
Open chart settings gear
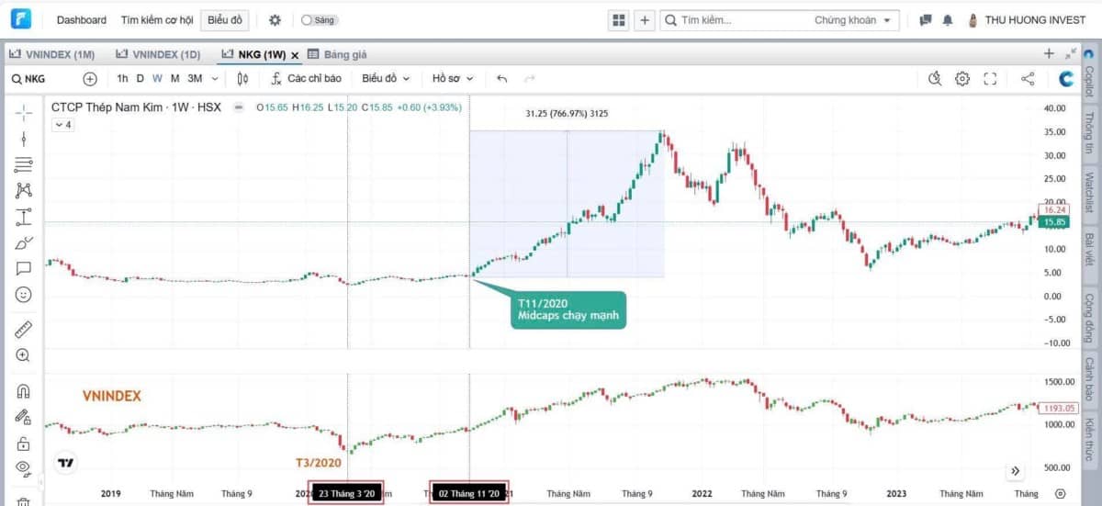click(x=962, y=79)
